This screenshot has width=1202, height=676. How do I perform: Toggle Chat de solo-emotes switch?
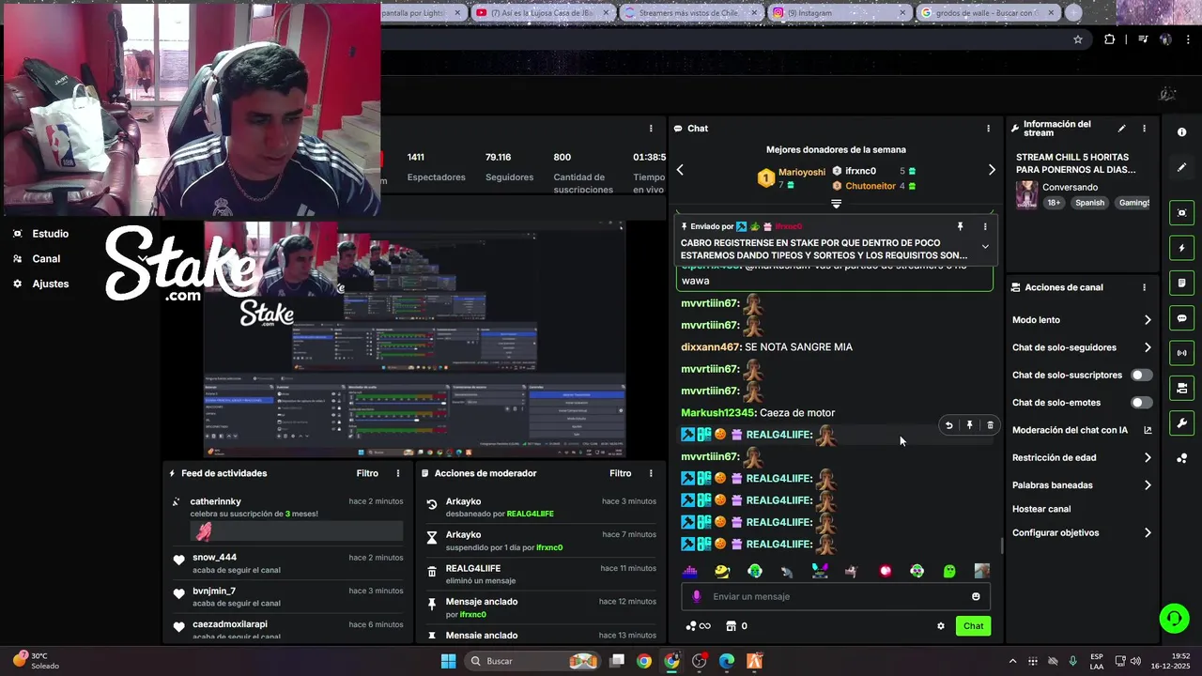pyautogui.click(x=1141, y=403)
